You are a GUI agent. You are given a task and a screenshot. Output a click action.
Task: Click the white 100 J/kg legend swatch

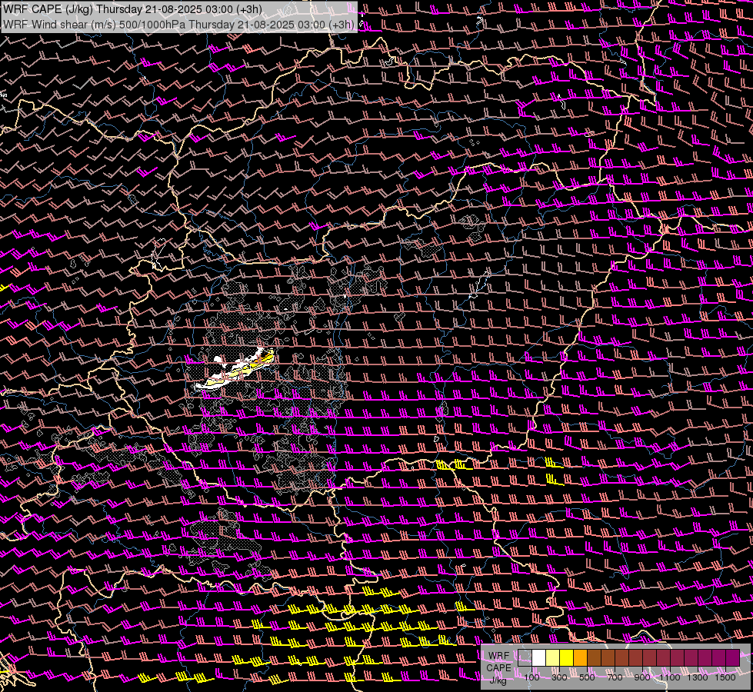pos(539,658)
